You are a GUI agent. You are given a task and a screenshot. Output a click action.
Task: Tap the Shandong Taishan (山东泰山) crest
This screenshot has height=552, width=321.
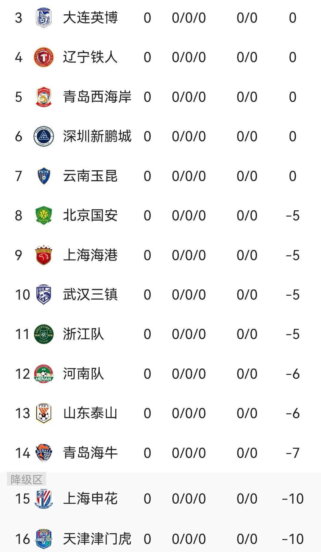(44, 413)
